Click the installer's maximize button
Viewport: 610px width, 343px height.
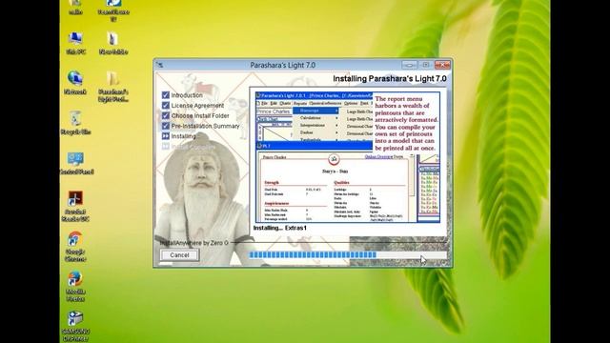click(x=426, y=65)
